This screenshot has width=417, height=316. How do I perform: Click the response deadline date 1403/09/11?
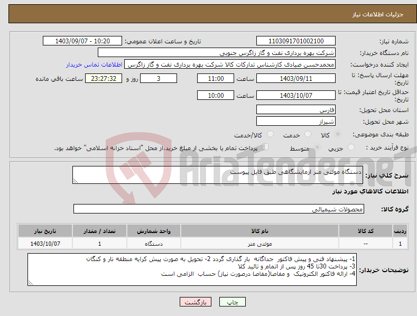point(296,78)
